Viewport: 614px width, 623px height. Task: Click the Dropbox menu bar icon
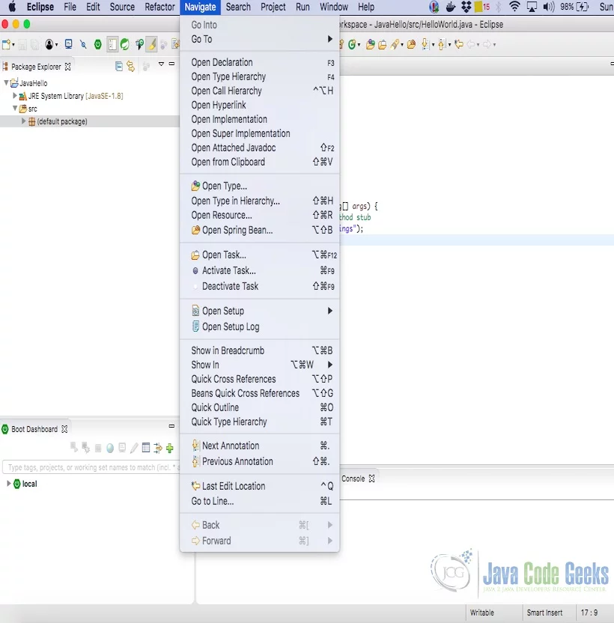466,7
